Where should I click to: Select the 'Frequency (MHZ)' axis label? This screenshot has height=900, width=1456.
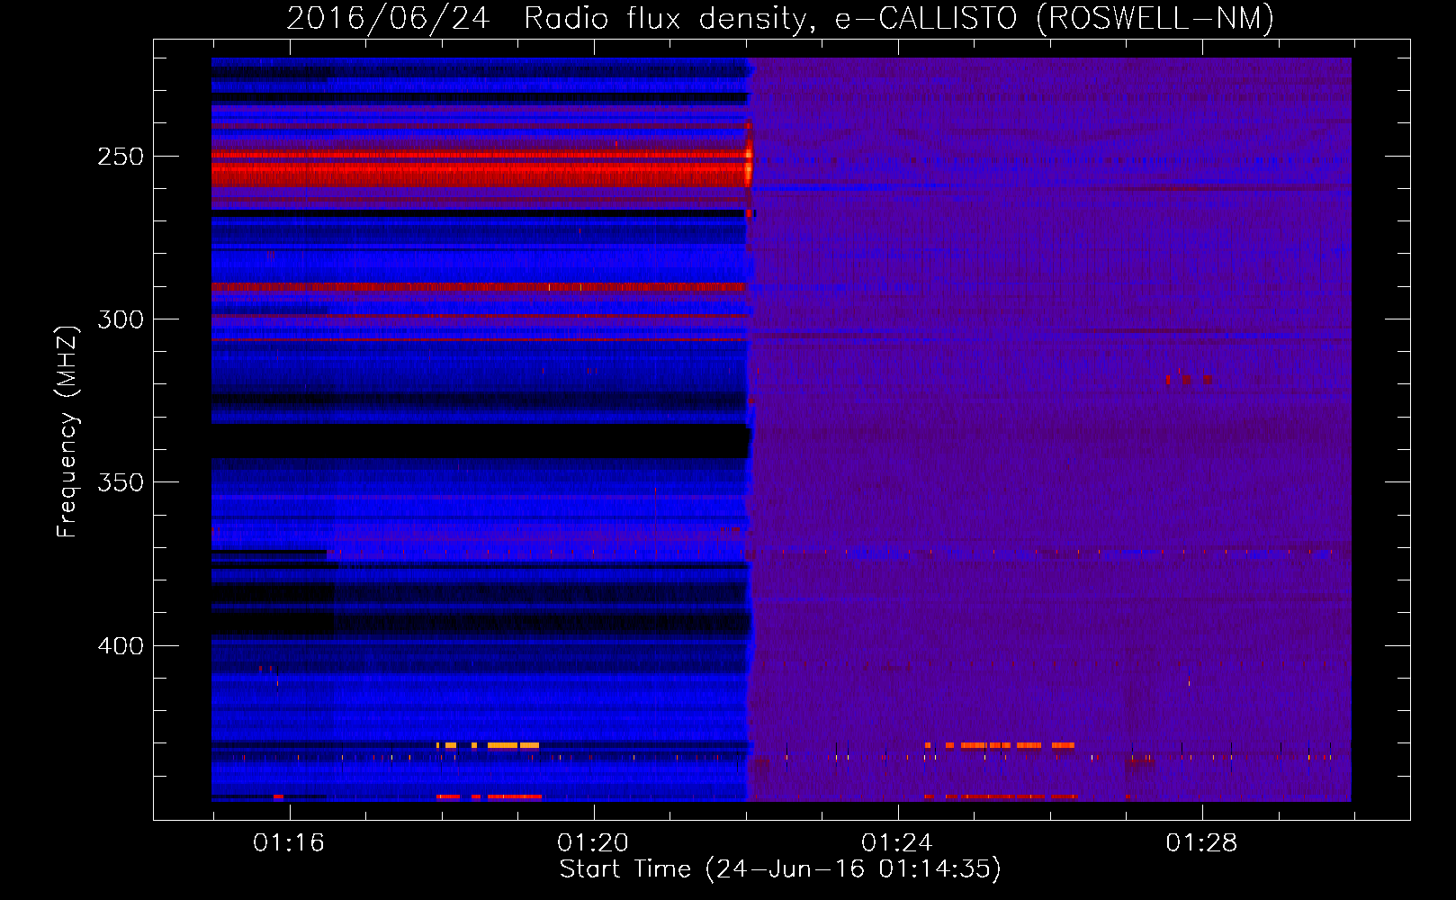(x=67, y=432)
